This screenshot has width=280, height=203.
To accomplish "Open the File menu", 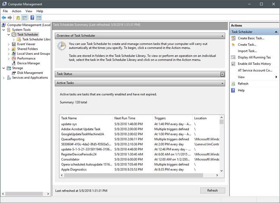I will (5, 11).
